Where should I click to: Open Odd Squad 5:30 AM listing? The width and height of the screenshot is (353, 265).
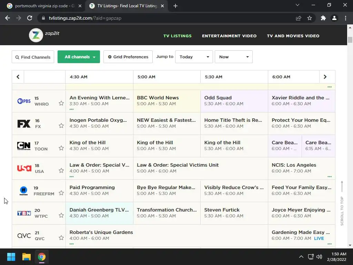(x=234, y=101)
